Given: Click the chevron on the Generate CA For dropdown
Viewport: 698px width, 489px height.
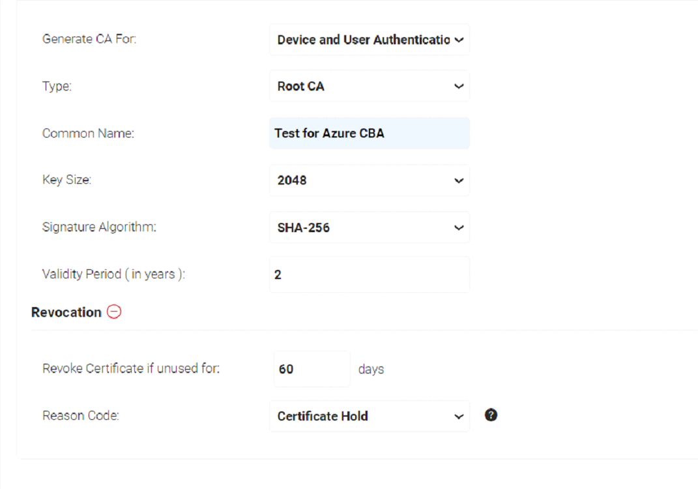Looking at the screenshot, I should coord(458,39).
